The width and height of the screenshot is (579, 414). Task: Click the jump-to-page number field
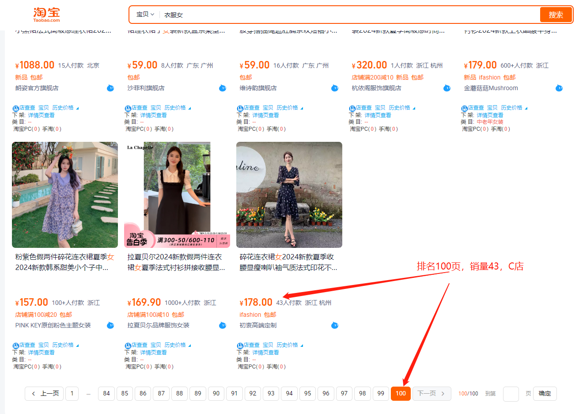[511, 394]
